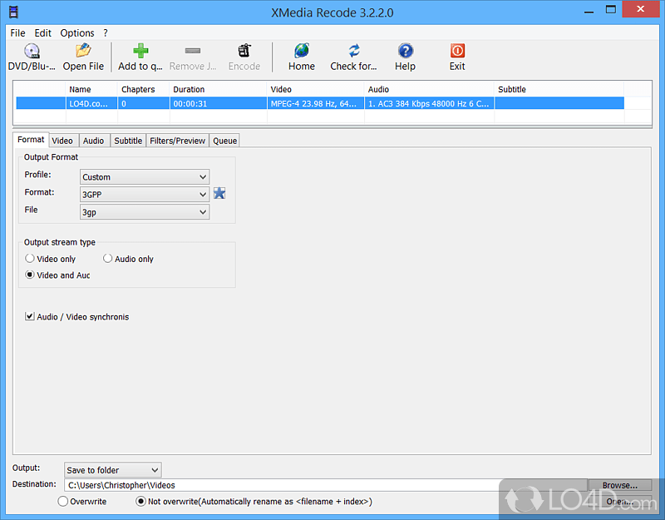Select the Video only output option
The width and height of the screenshot is (665, 520).
[x=29, y=258]
